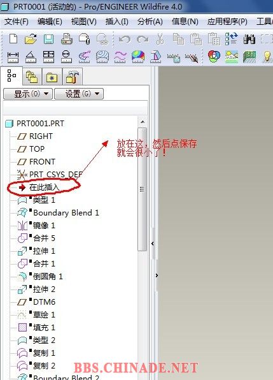Image resolution: width=273 pixels, height=380 pixels.
Task: Select the DTM6 datum plane
Action: click(36, 302)
